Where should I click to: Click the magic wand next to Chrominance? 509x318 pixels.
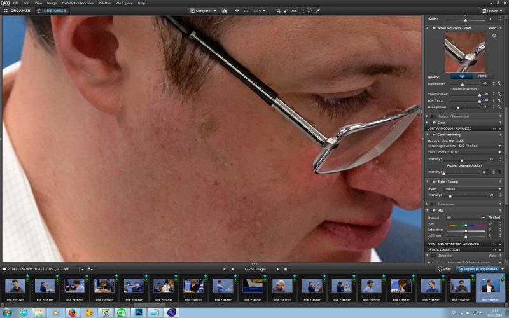(x=499, y=94)
